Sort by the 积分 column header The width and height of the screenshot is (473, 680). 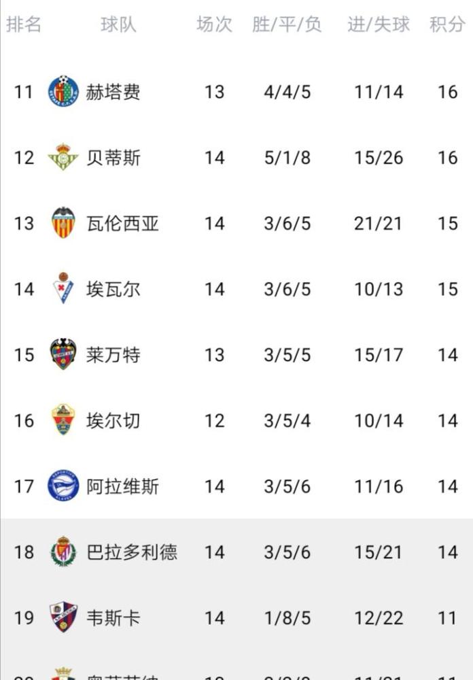(447, 25)
